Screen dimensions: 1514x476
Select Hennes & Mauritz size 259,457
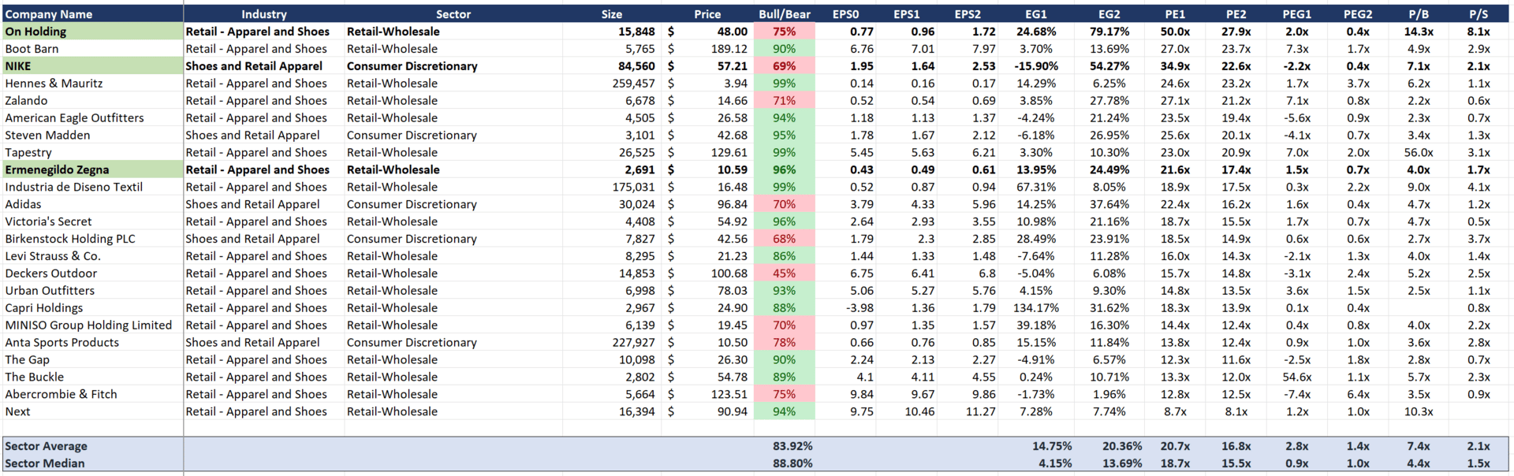pos(633,84)
